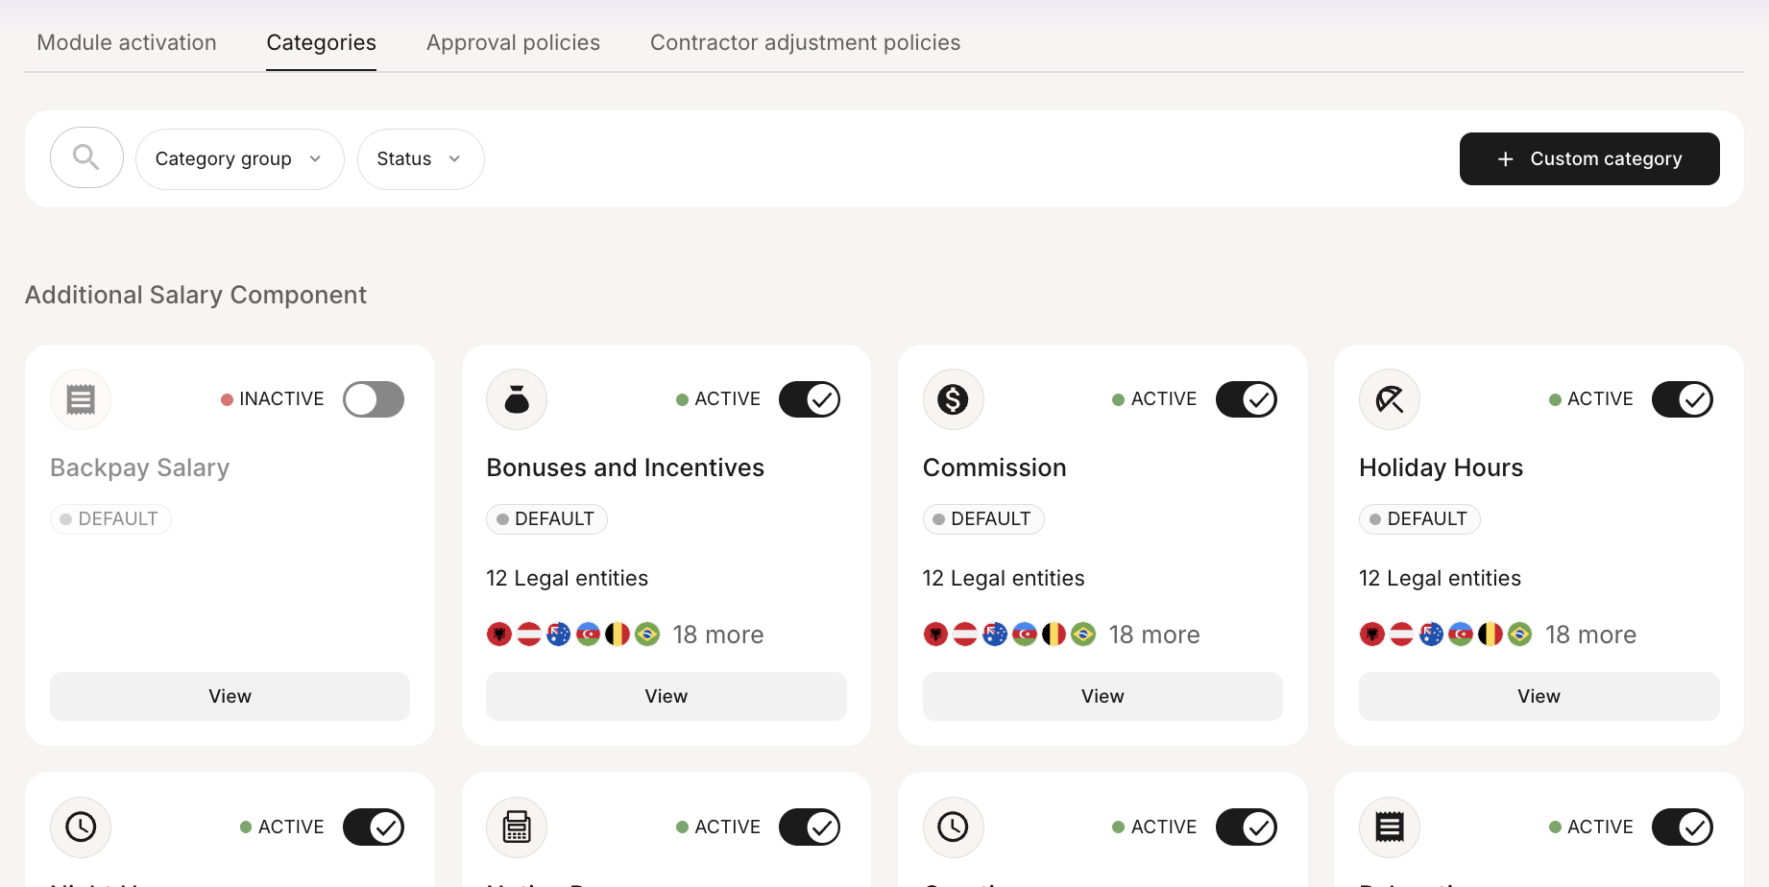
Task: View the Commission category
Action: (1103, 696)
